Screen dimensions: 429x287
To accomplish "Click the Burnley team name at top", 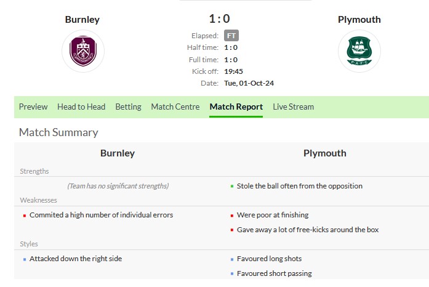I will click(x=82, y=19).
